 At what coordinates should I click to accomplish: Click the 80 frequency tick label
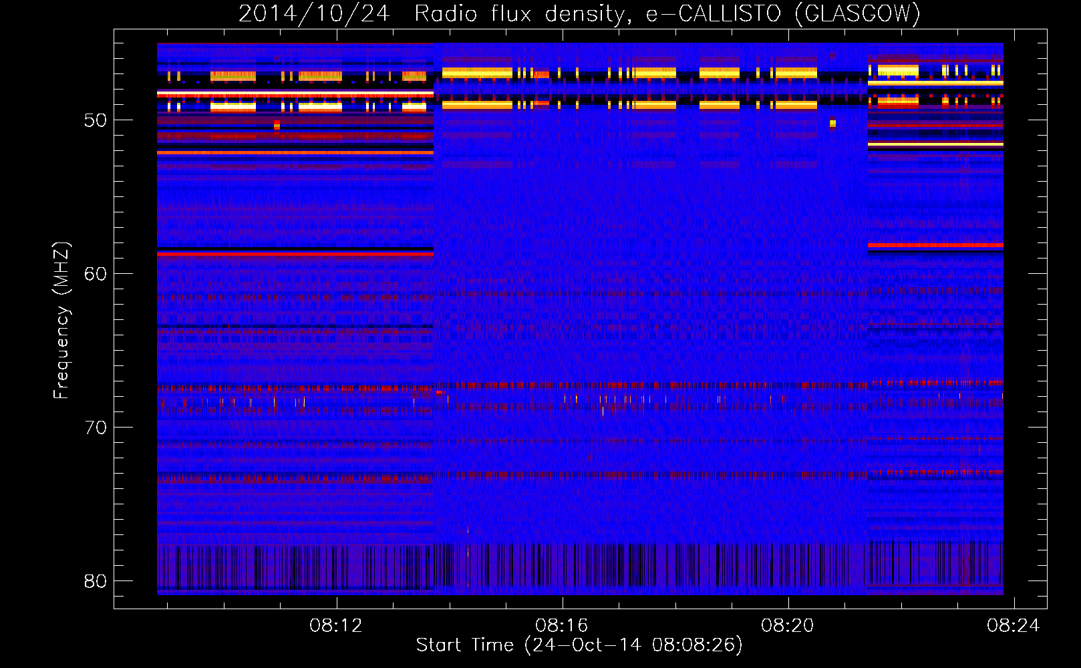coord(96,581)
